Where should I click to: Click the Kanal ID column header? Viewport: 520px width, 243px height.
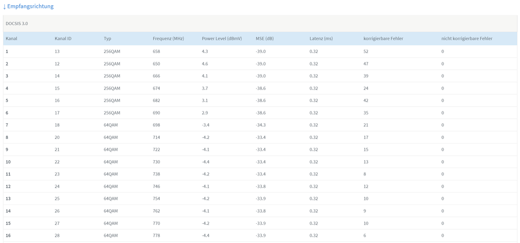coord(63,39)
